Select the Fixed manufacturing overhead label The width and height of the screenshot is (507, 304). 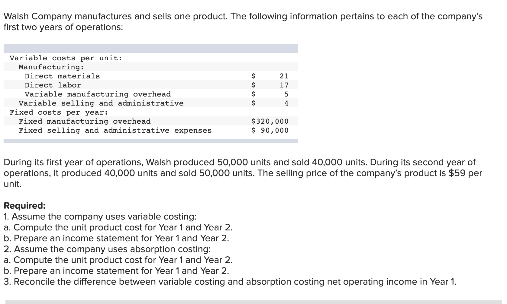coord(85,121)
